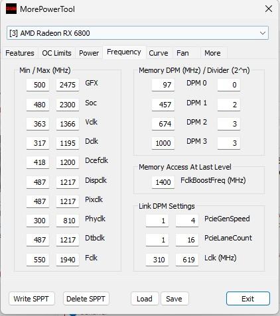
Task: Edit the DPM 0 memory frequency field
Action: 163,85
